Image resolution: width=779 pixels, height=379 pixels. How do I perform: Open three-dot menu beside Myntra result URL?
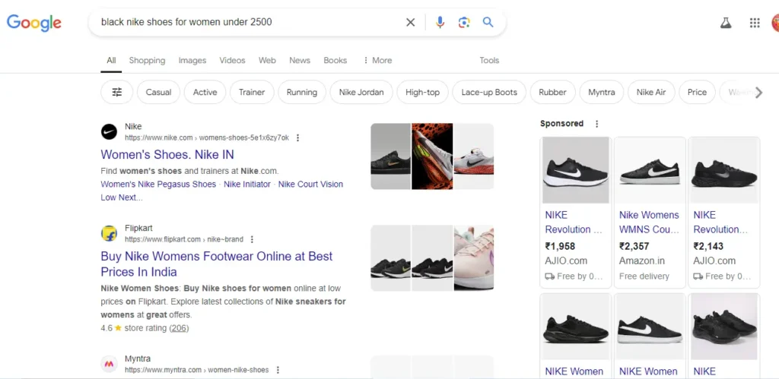(x=278, y=370)
